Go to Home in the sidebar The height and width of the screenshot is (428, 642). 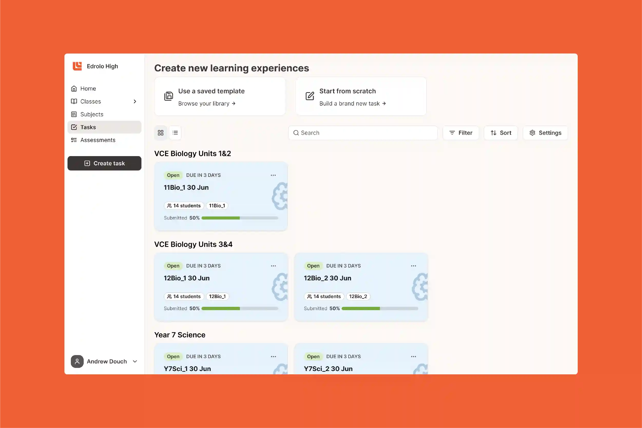point(104,88)
